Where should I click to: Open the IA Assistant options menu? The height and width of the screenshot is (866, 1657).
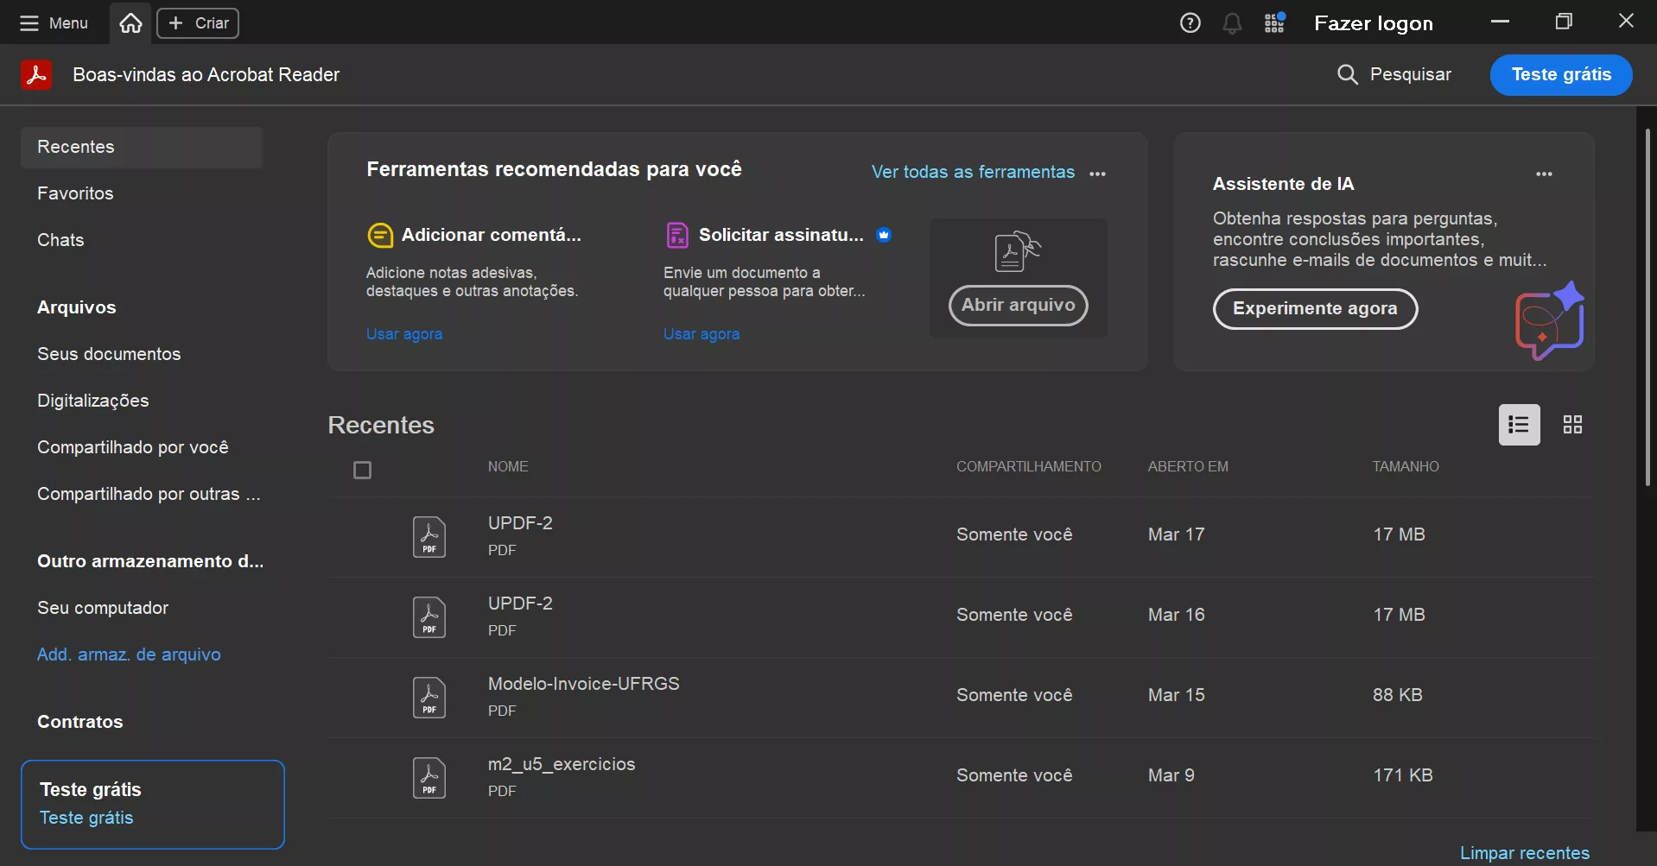pyautogui.click(x=1545, y=174)
